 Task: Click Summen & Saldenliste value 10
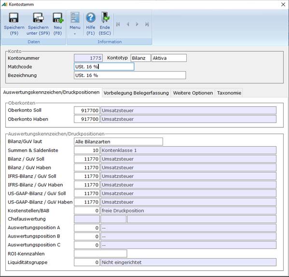tap(87, 151)
